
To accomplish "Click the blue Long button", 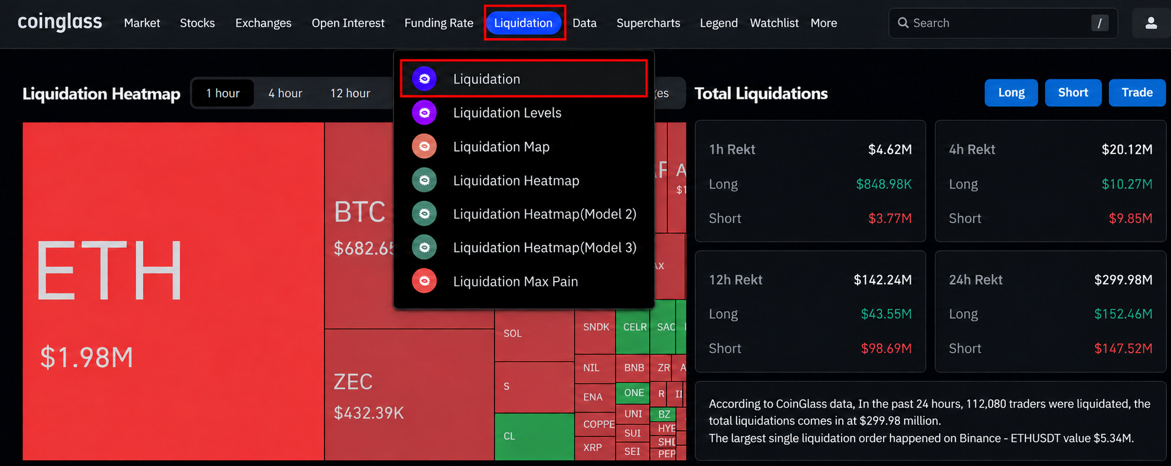I will (1011, 92).
